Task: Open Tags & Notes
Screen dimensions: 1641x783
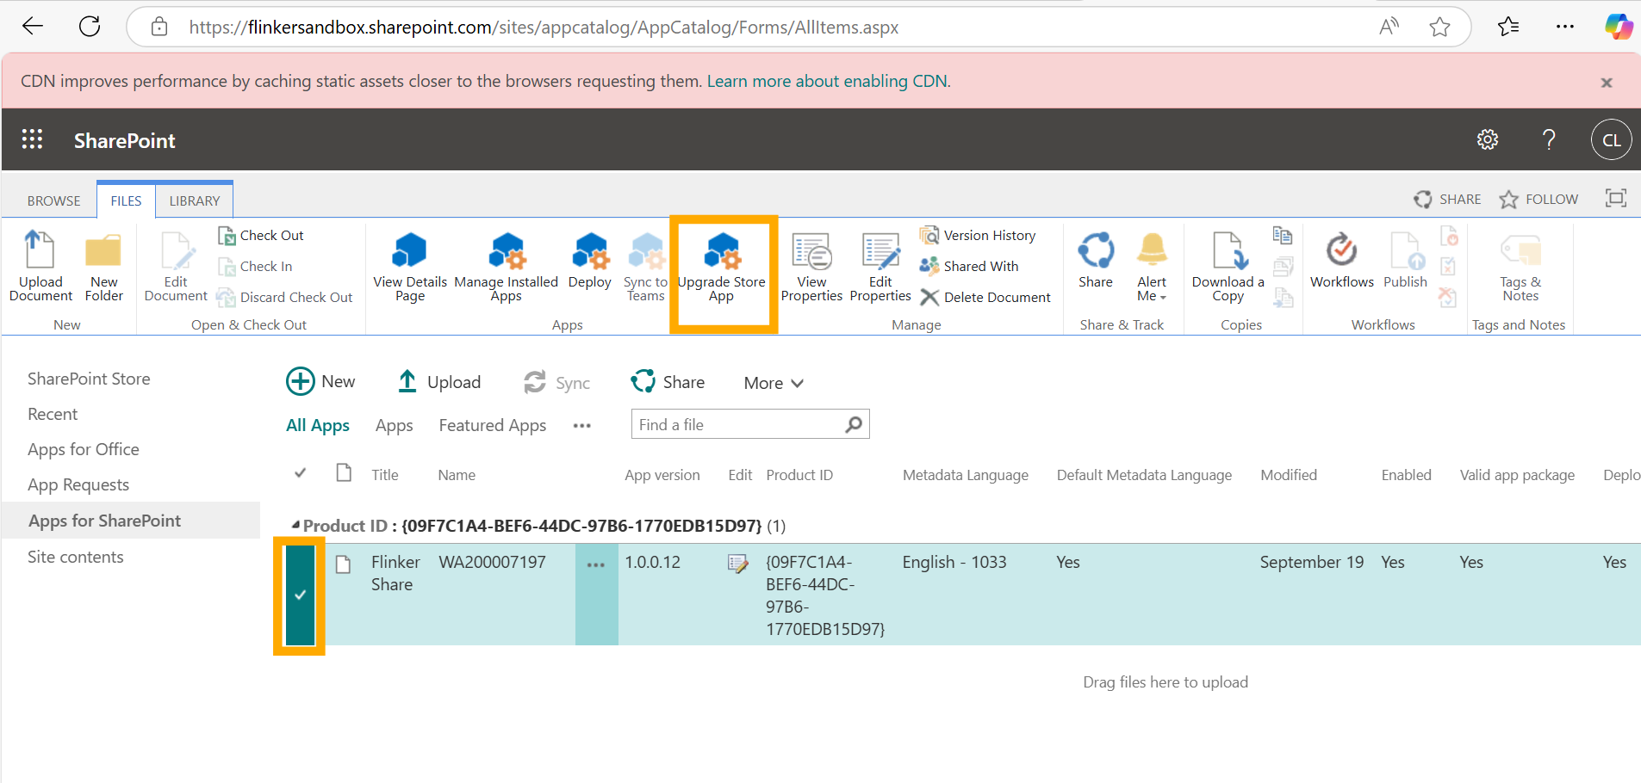Action: [1520, 266]
